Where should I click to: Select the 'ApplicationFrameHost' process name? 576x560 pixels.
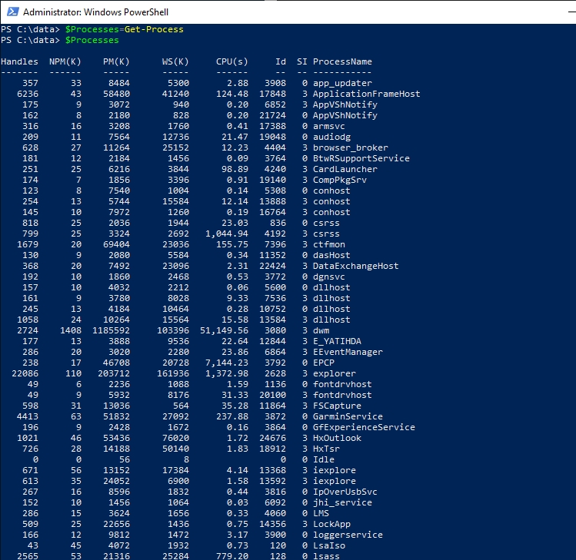click(366, 94)
